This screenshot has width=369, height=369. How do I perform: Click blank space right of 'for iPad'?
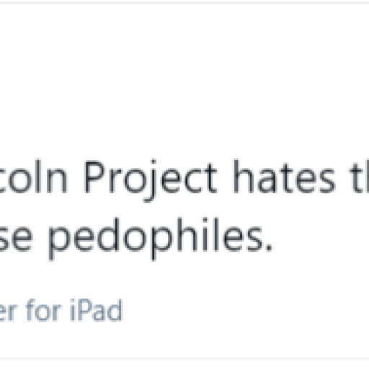tap(240, 310)
